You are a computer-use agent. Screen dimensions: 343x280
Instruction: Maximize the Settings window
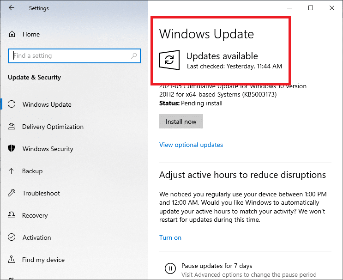click(311, 8)
